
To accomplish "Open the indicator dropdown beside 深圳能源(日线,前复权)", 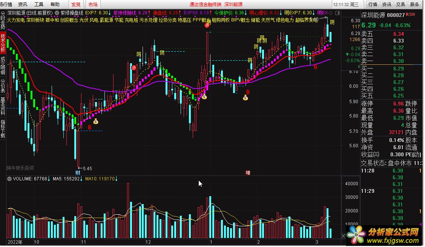I will pyautogui.click(x=57, y=13).
